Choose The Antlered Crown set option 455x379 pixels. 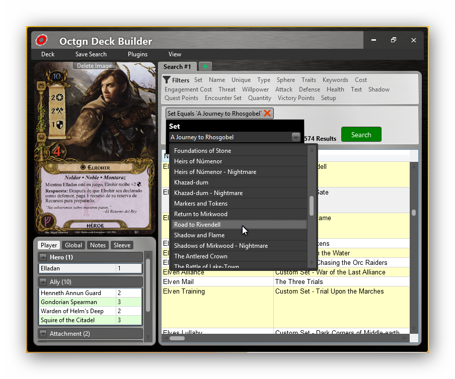tap(239, 256)
